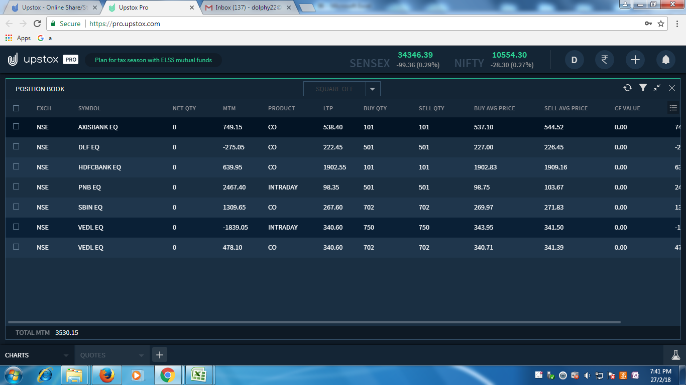Check the DLF EQ row checkbox
The width and height of the screenshot is (686, 385).
coord(16,146)
